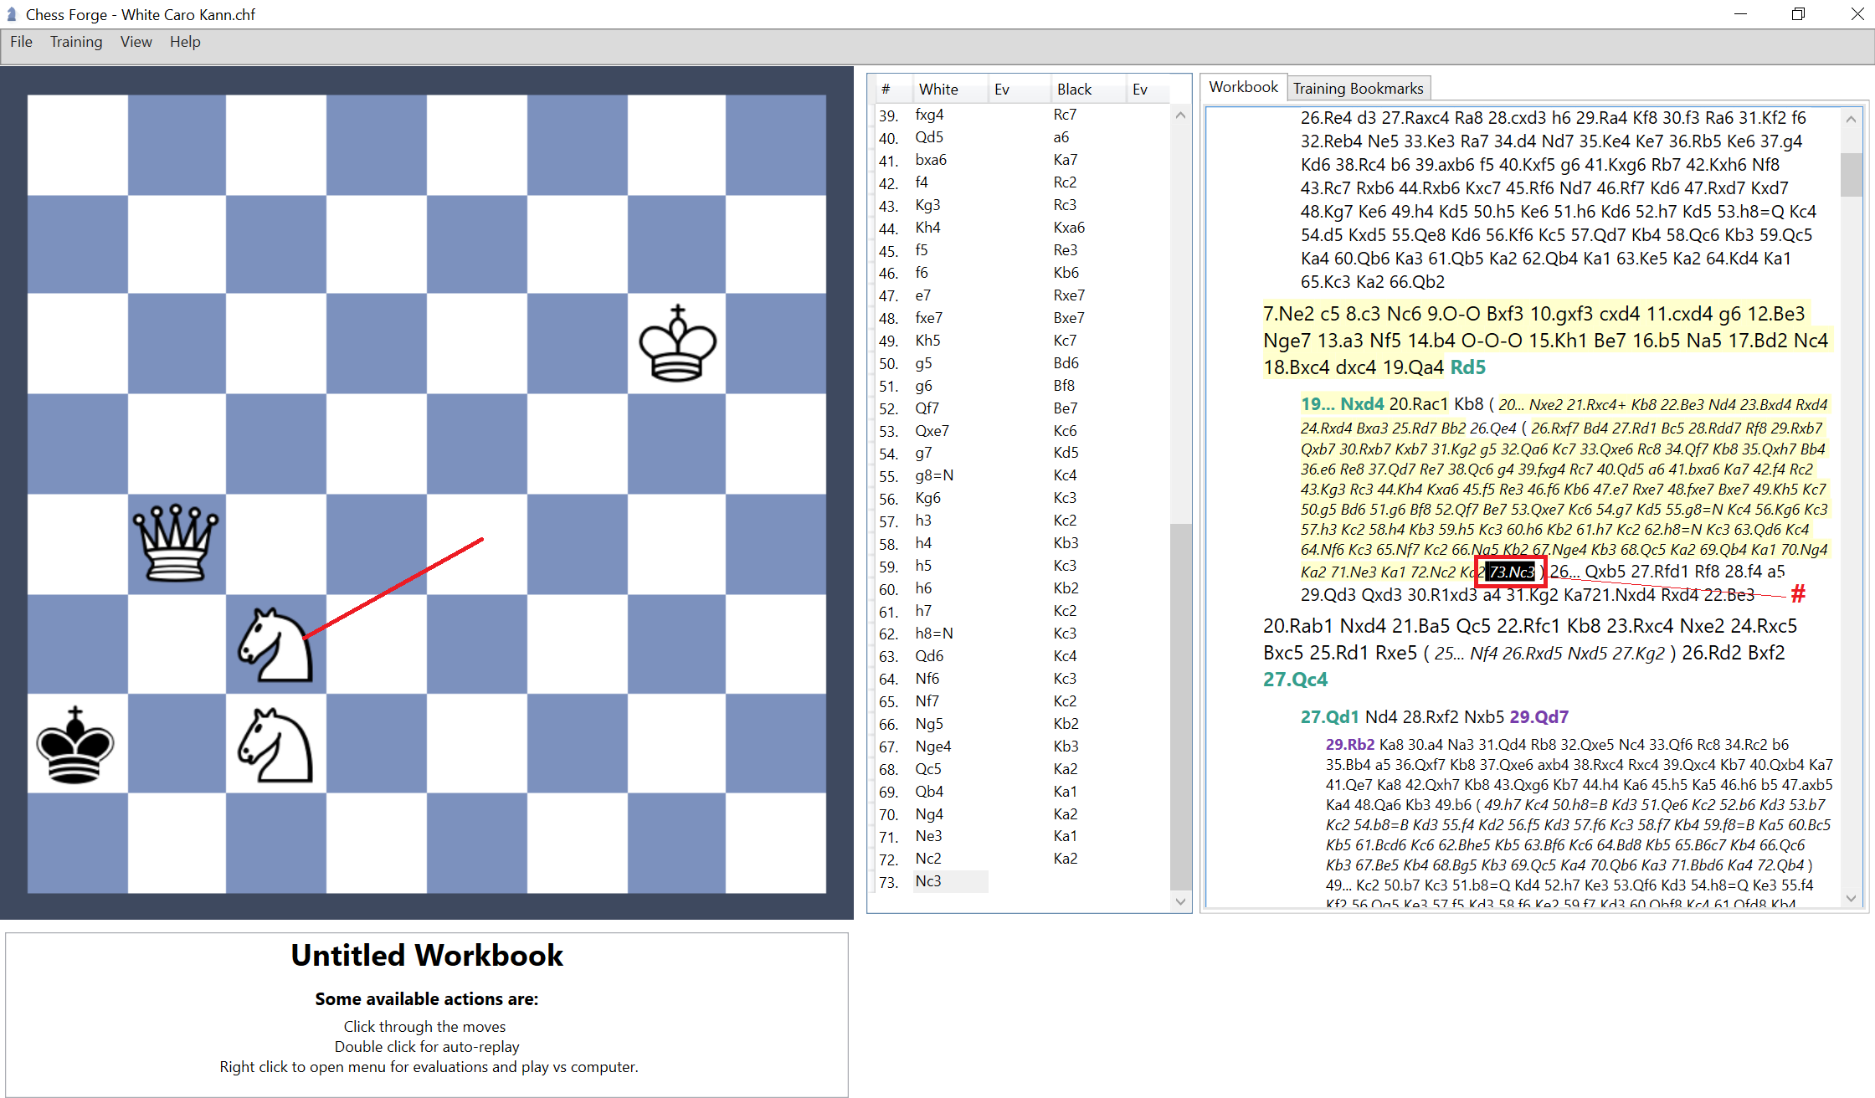Click the highlighted 73.Nc3 move box
Screen dimensions: 1875x1098
click(1511, 572)
